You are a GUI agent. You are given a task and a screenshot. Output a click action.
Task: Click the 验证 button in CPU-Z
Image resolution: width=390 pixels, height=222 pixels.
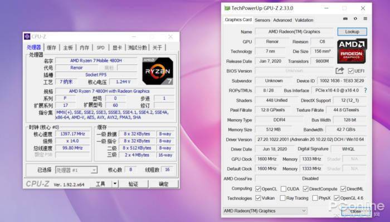click(x=133, y=184)
